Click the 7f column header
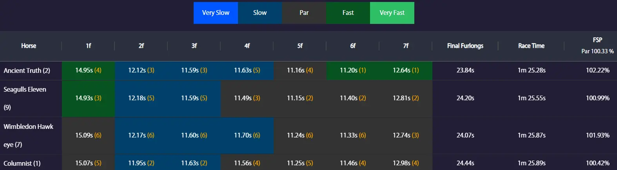 406,46
